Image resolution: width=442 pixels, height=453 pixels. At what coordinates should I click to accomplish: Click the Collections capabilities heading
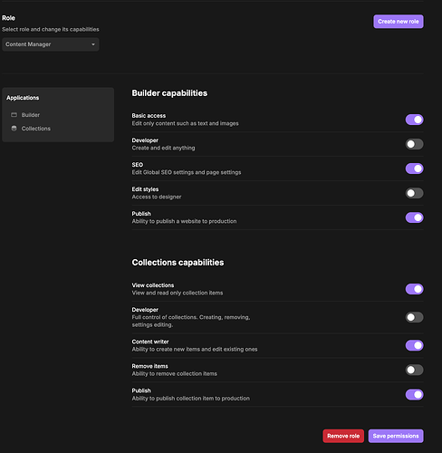(178, 263)
